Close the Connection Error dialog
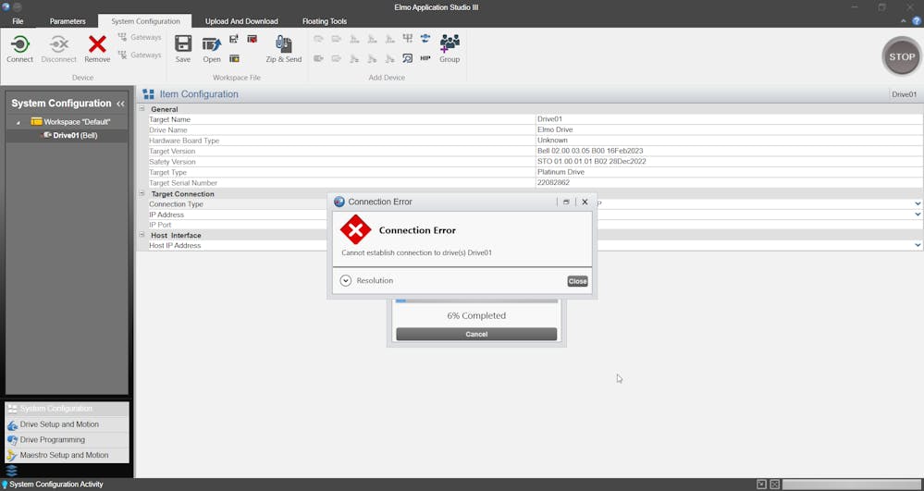Viewport: 924px width, 491px height. [577, 281]
